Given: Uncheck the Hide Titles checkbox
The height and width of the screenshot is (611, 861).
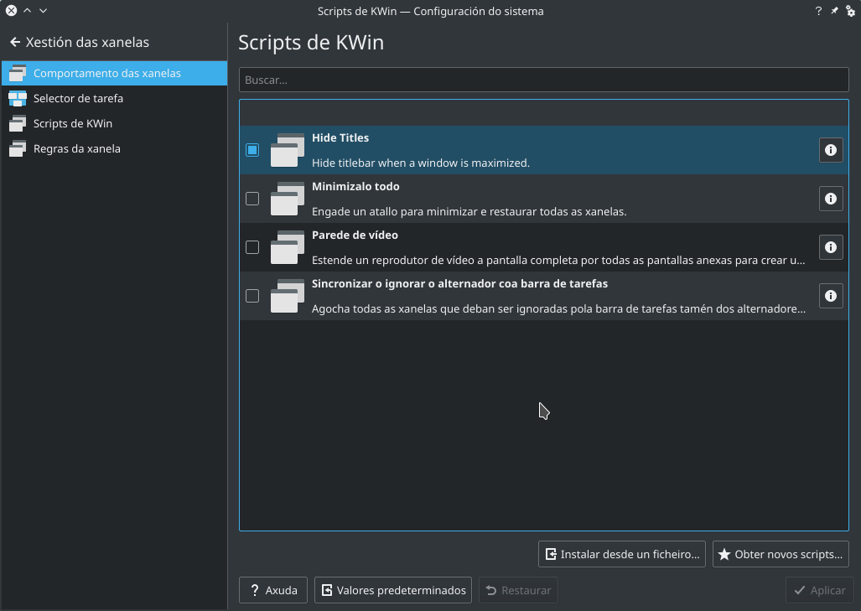Looking at the screenshot, I should 252,150.
